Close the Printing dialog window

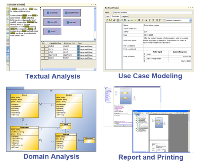coord(189,111)
